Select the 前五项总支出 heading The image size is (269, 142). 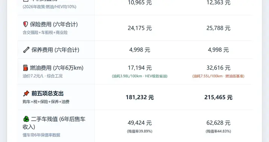click(x=47, y=93)
